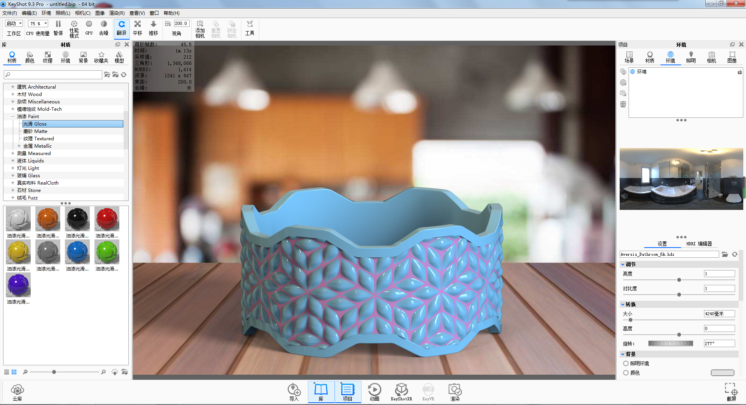The height and width of the screenshot is (405, 746).
Task: Switch library to grid view icon
Action: tap(14, 372)
